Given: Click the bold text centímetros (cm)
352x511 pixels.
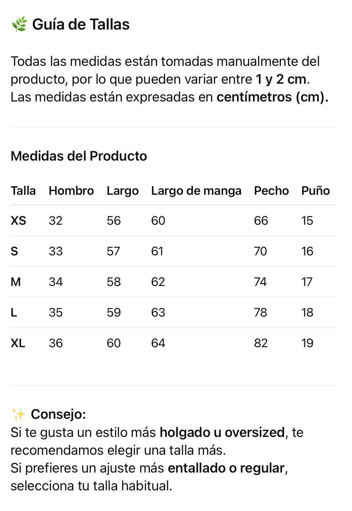Looking at the screenshot, I should (272, 97).
